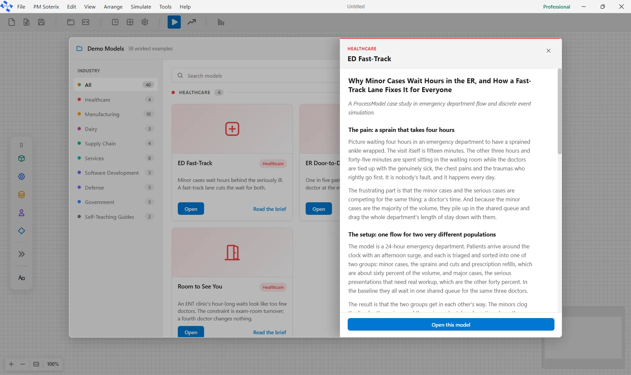
Task: Filter models by Defense industry
Action: 116,187
